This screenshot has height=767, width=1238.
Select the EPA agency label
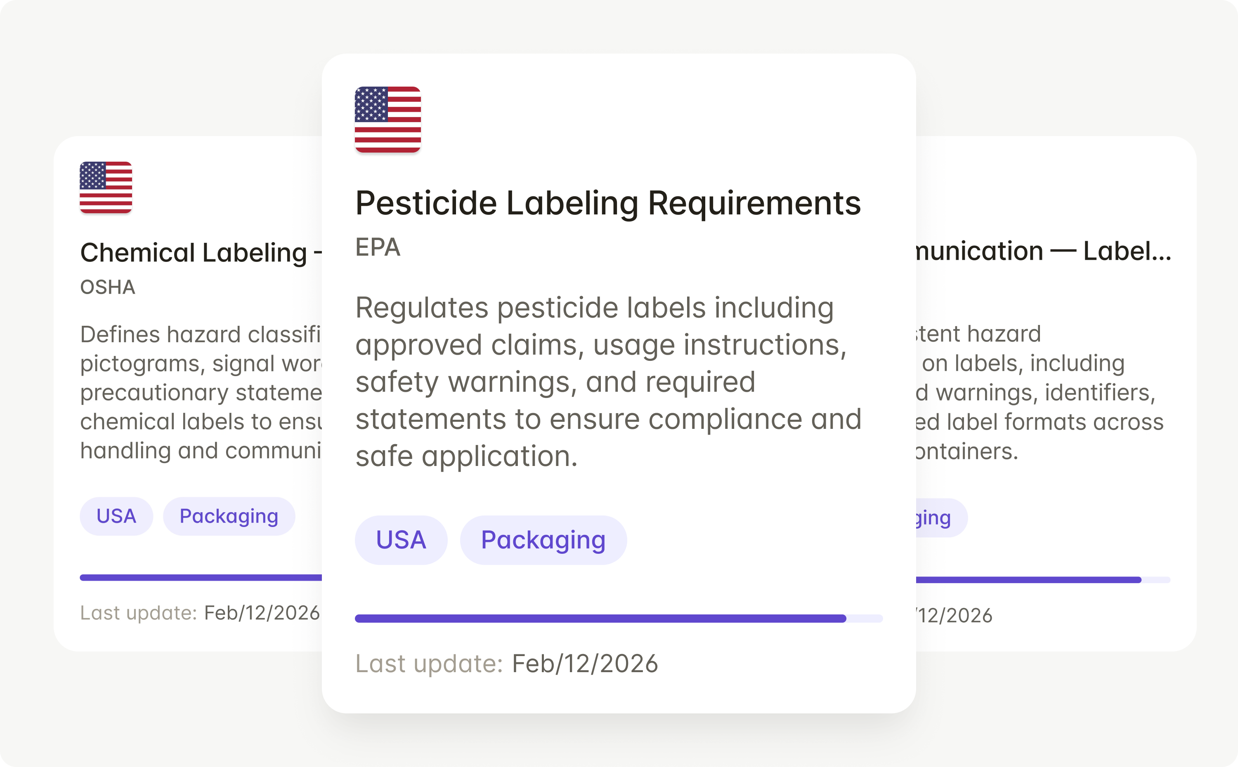click(377, 248)
